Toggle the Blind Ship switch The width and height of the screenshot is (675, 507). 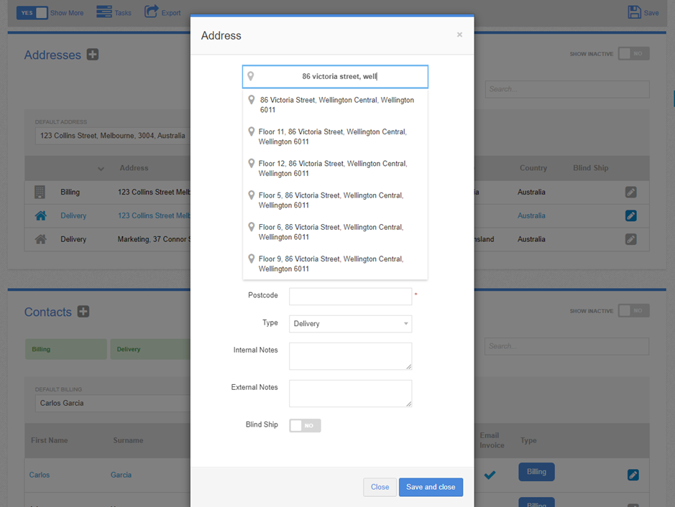pyautogui.click(x=305, y=425)
